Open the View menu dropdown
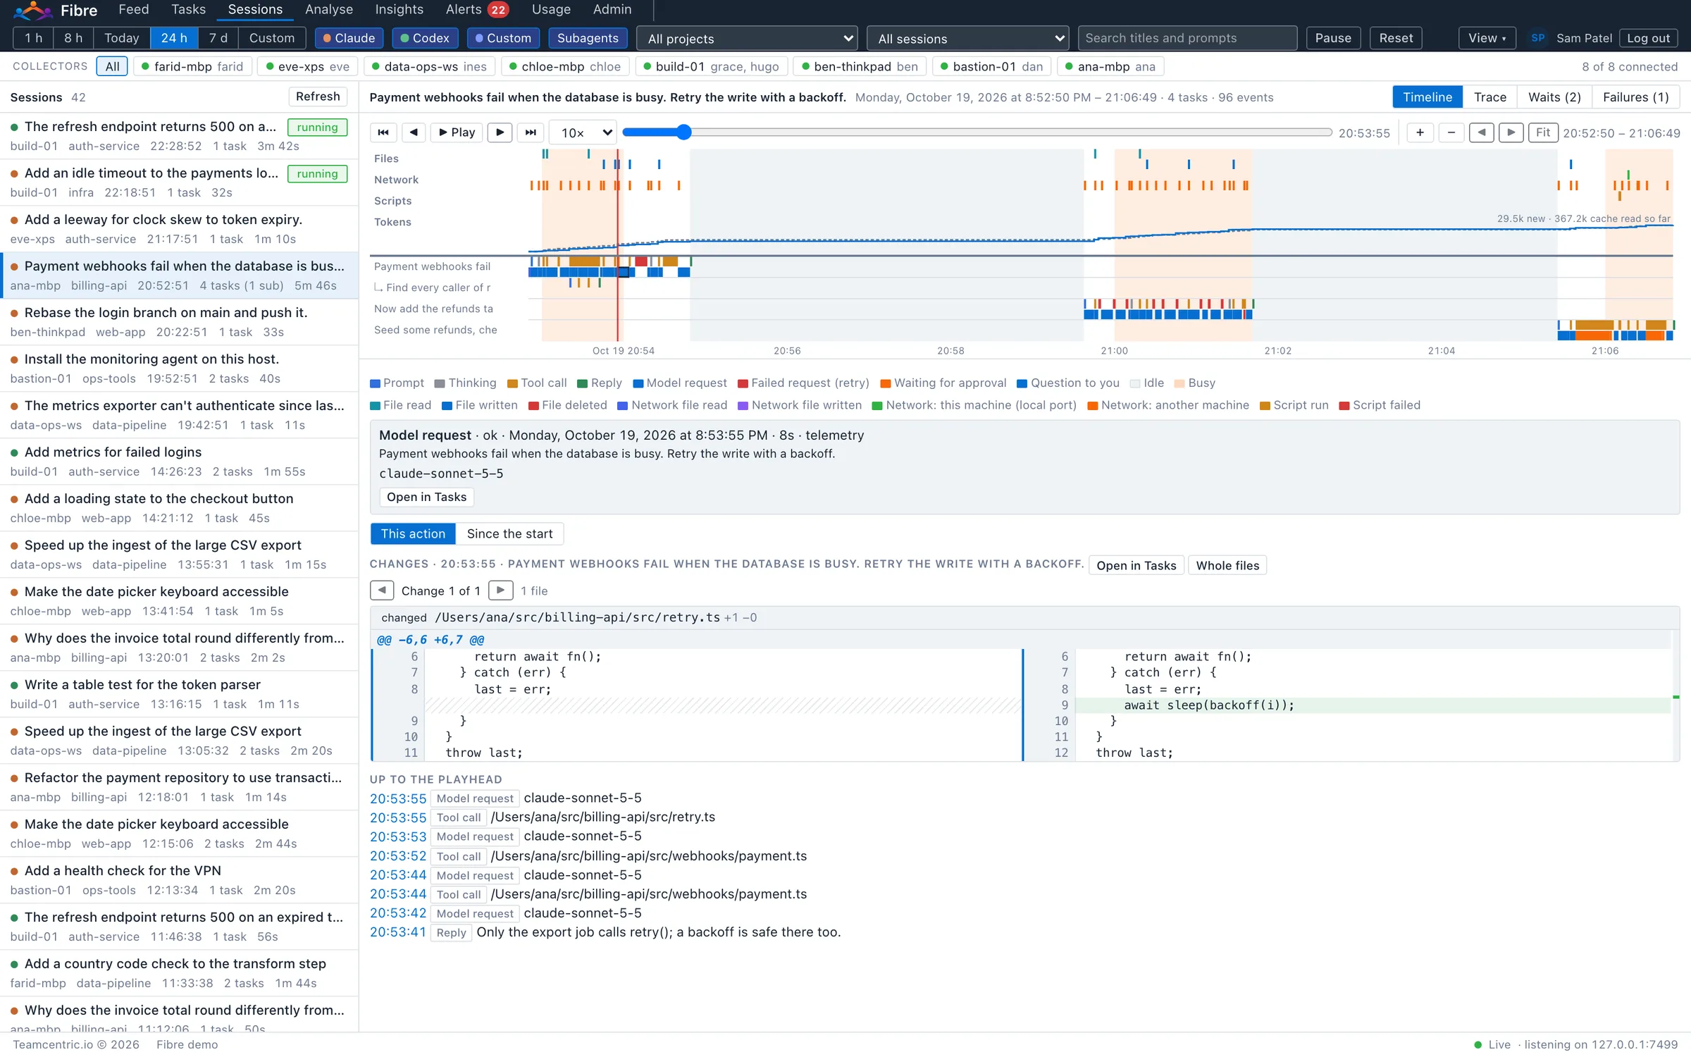Image resolution: width=1691 pixels, height=1057 pixels. [x=1487, y=38]
